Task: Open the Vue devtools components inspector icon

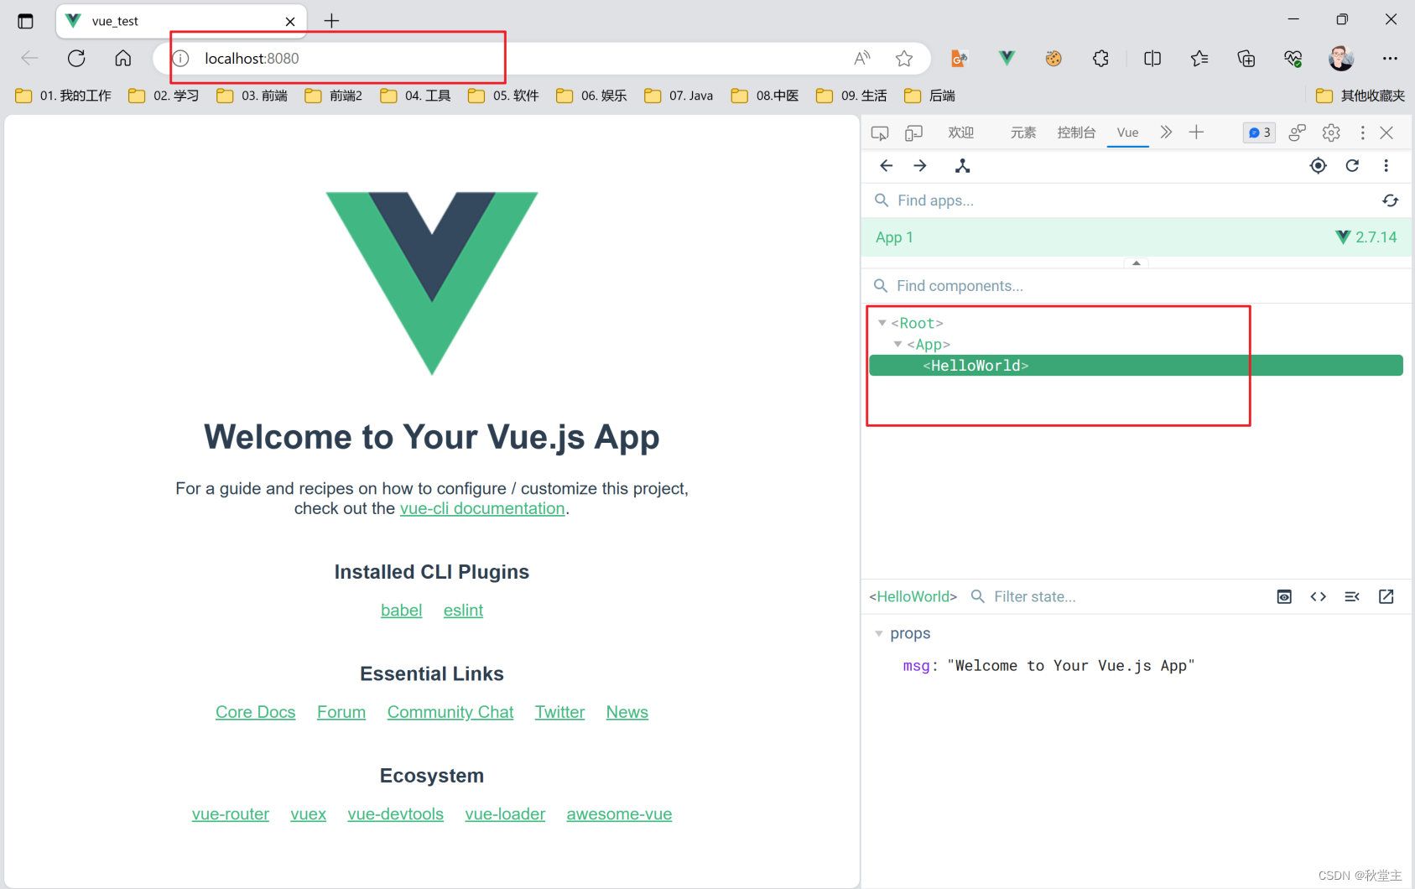Action: coord(963,166)
